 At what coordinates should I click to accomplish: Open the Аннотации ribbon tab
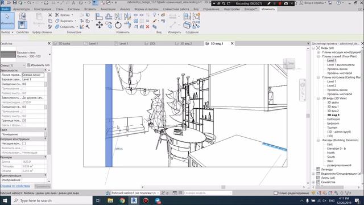[108, 9]
